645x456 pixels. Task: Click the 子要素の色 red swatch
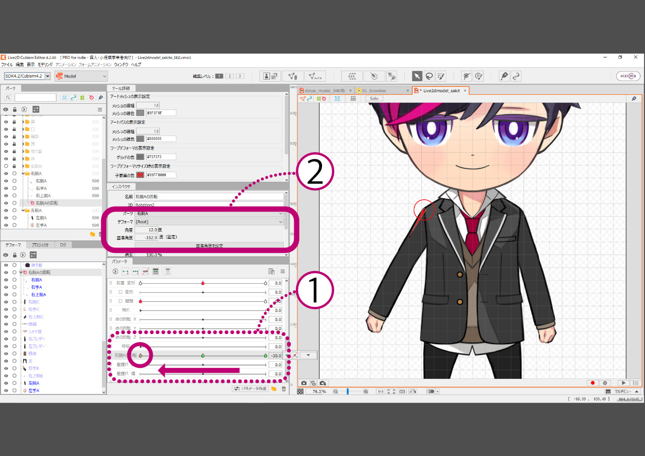140,175
